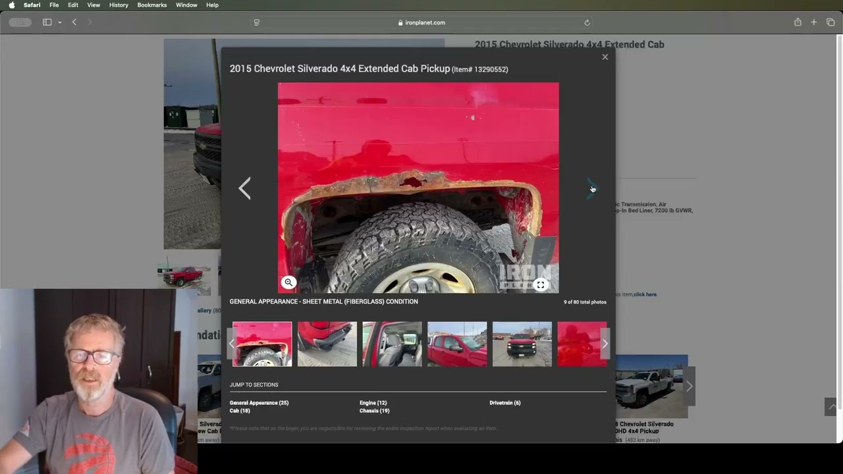This screenshot has width=843, height=474.
Task: Advance to the next gallery photo
Action: (592, 188)
